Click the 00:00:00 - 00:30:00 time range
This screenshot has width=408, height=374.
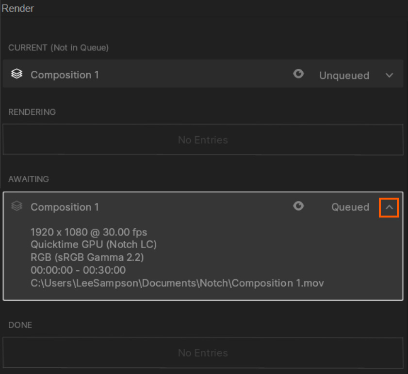78,270
